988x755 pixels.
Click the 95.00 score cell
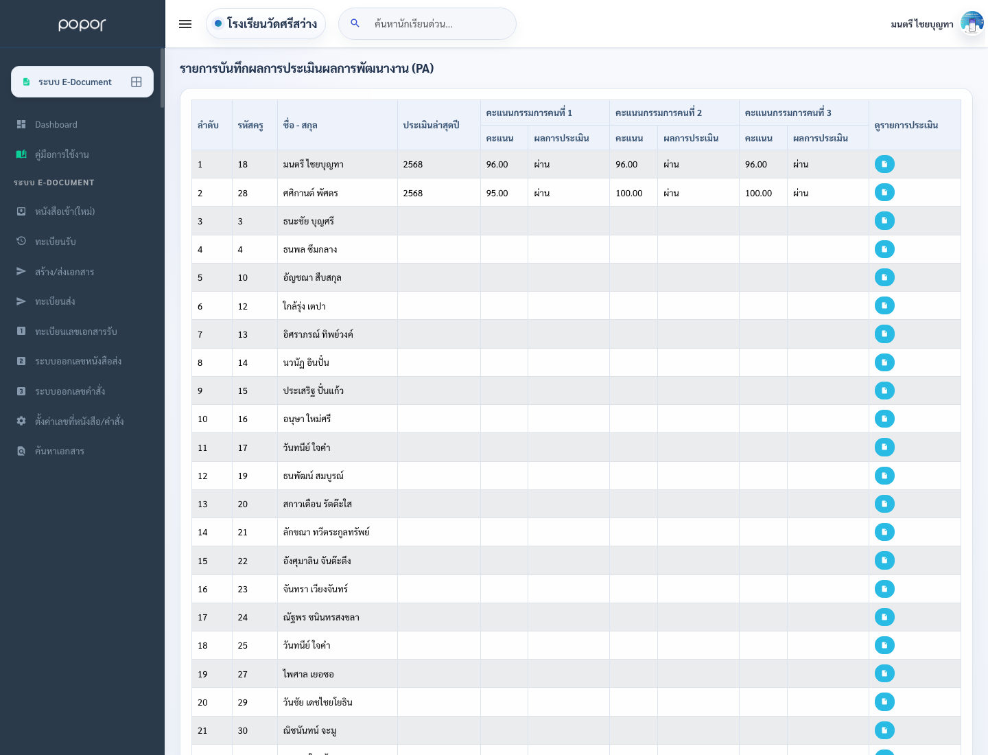coord(504,193)
